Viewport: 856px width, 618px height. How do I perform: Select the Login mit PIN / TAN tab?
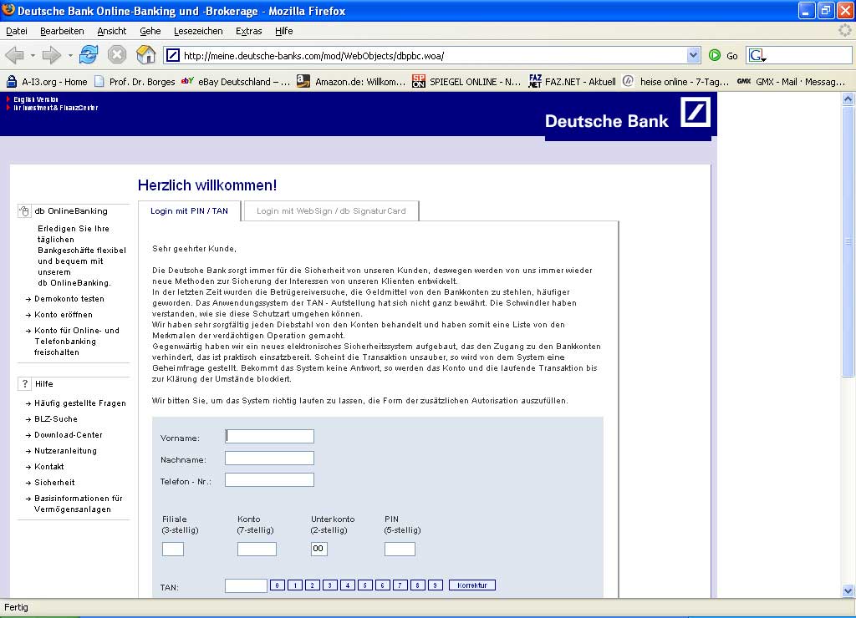190,211
